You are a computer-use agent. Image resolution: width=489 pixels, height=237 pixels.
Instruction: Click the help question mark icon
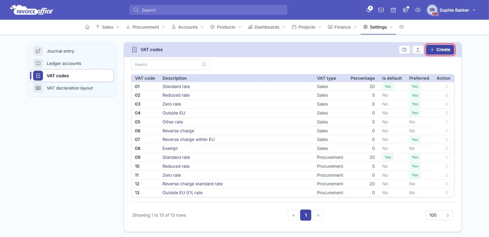coord(404,50)
